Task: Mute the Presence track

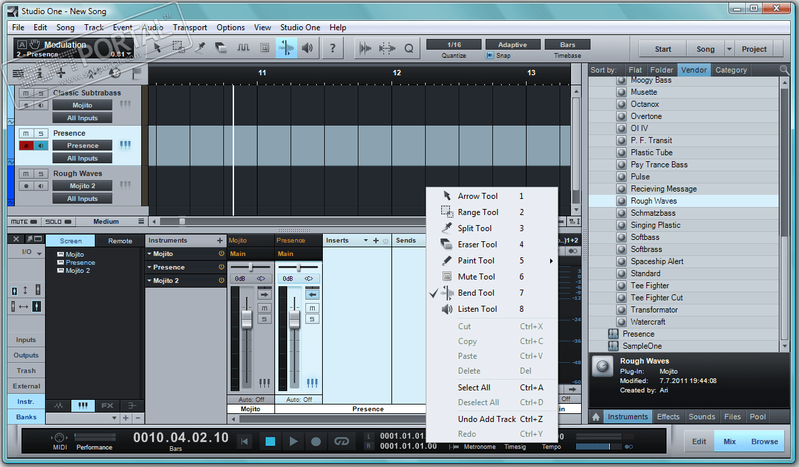Action: pyautogui.click(x=26, y=133)
